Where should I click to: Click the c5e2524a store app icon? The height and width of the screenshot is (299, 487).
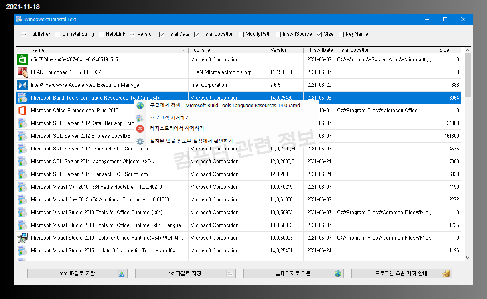click(22, 60)
